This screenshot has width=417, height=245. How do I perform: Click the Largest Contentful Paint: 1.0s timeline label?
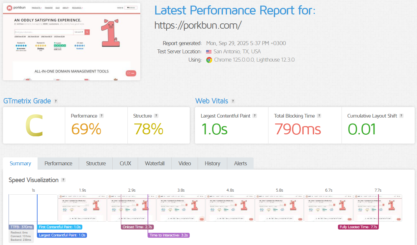(62, 235)
